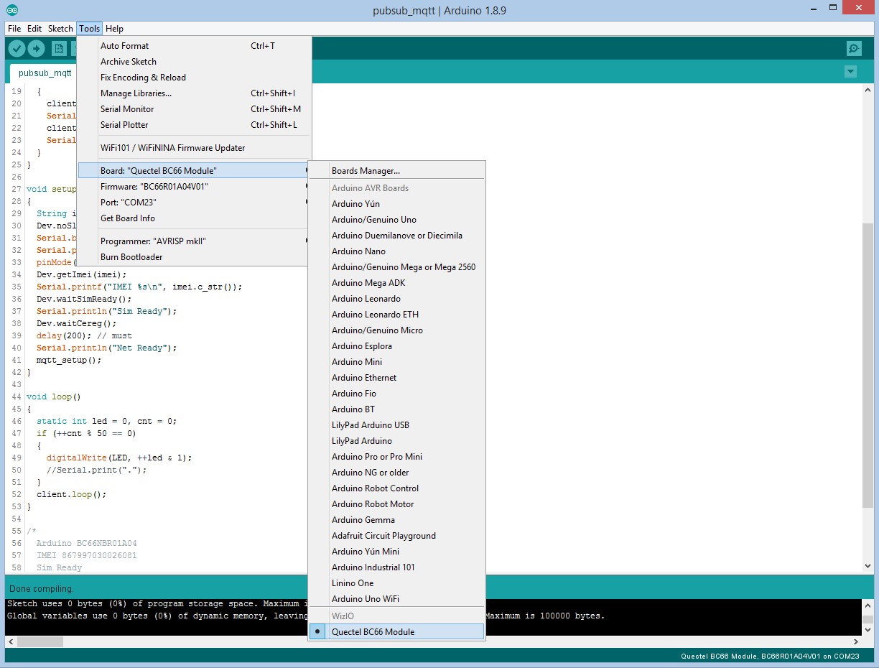The width and height of the screenshot is (879, 668).
Task: Select the Quectel BC66 Module radio option
Action: pyautogui.click(x=396, y=631)
